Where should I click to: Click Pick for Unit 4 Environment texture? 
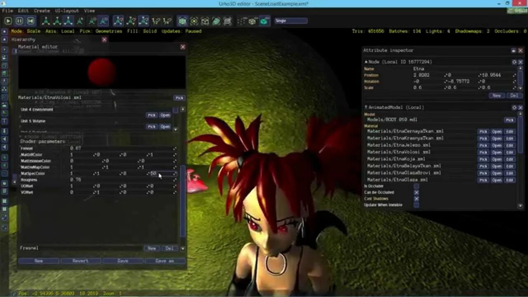coord(152,115)
